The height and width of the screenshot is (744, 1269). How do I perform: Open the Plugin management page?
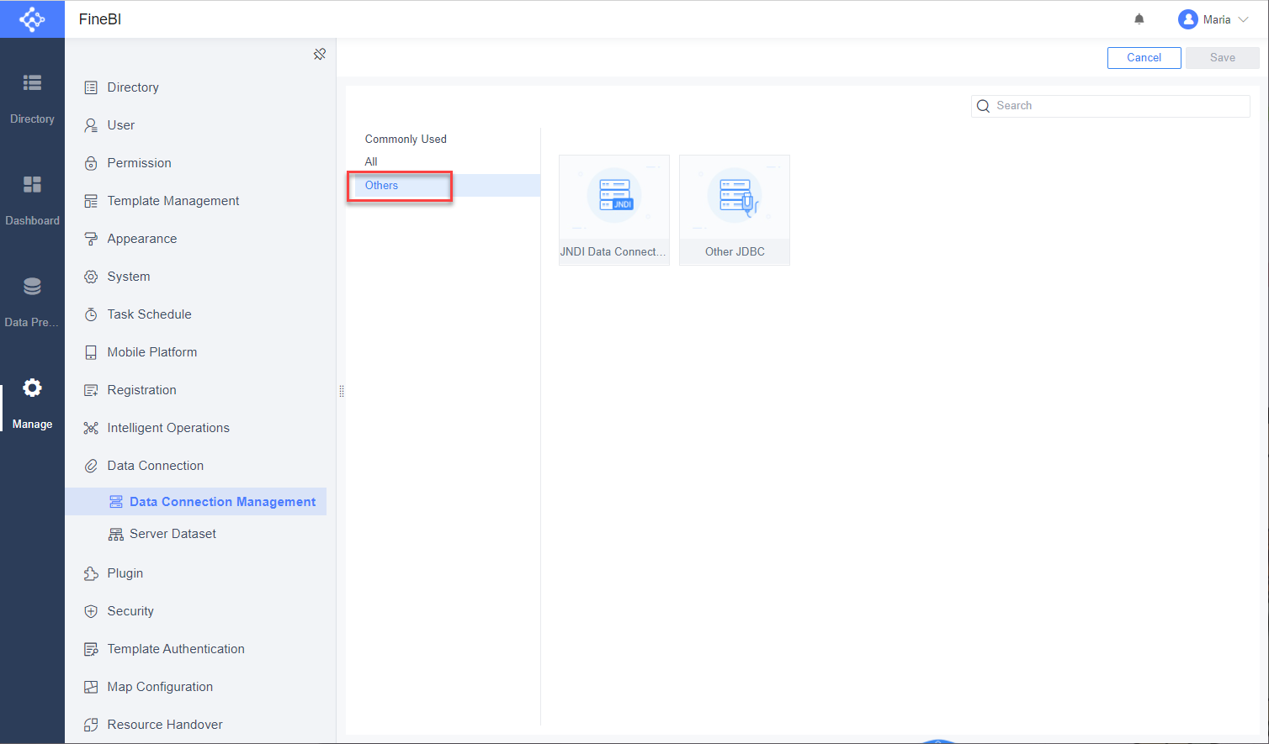pos(124,573)
